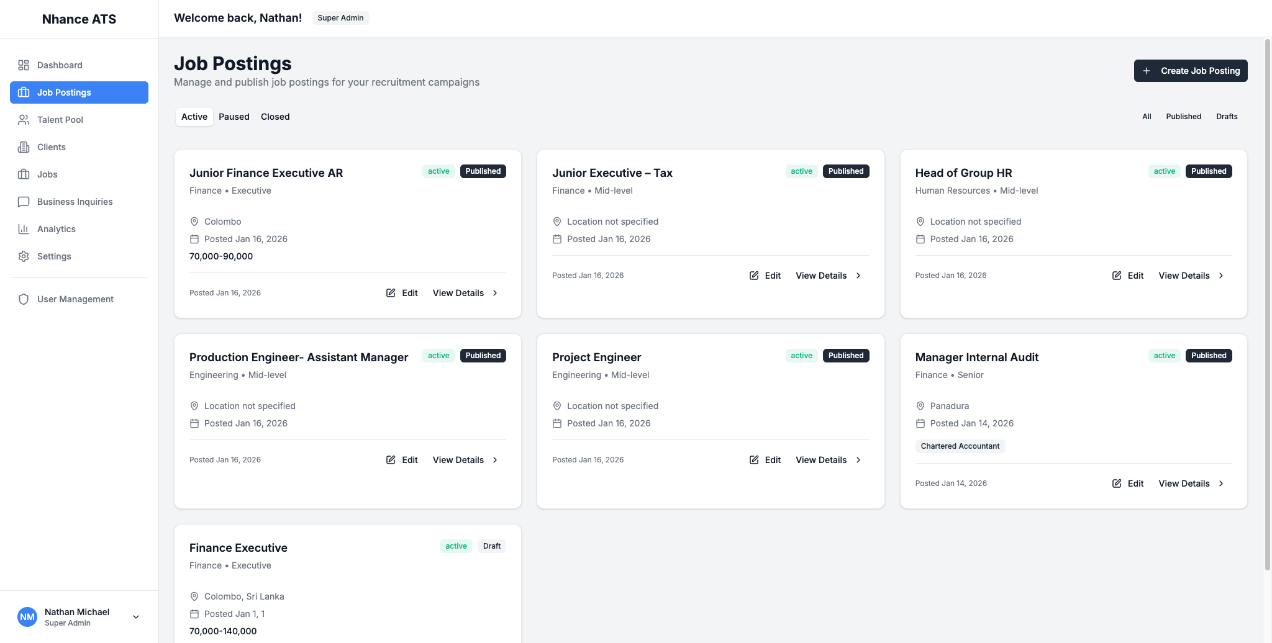Click View Details chevron on Project Engineer
This screenshot has height=643, width=1272.
[x=858, y=460]
